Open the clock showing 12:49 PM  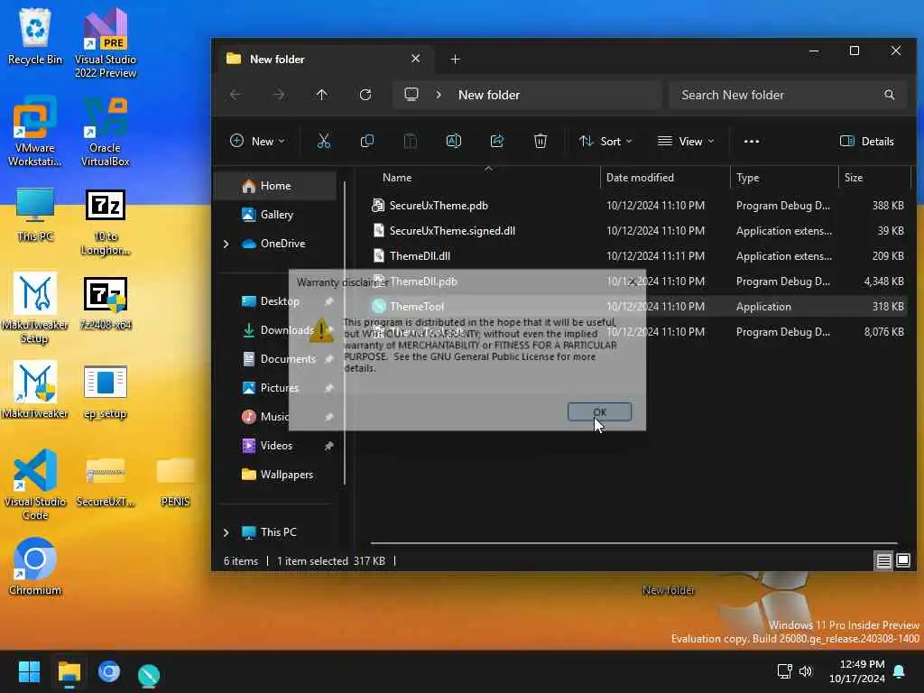(x=857, y=671)
